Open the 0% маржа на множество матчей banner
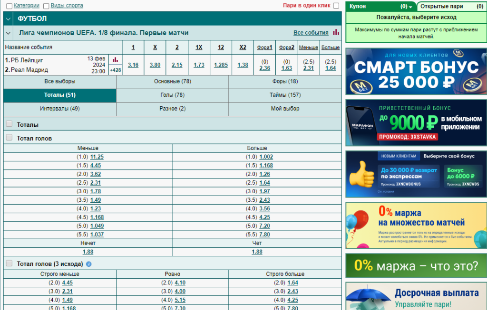The height and width of the screenshot is (310, 487). pyautogui.click(x=416, y=225)
